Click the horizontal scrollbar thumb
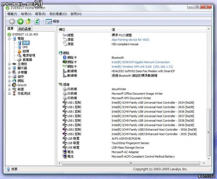The width and height of the screenshot is (217, 179). click(131, 163)
